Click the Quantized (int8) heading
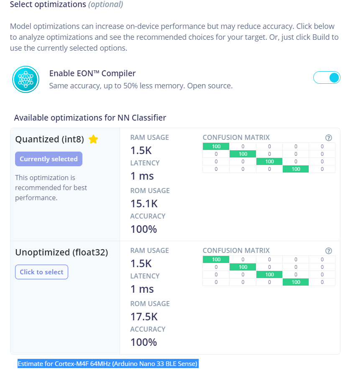 (x=50, y=139)
